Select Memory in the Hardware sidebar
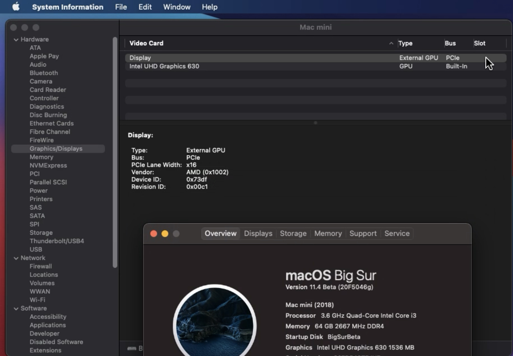Screen dimensions: 513x356 pos(41,157)
